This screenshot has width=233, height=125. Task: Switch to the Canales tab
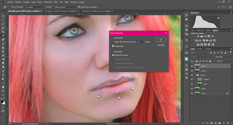tap(200, 49)
